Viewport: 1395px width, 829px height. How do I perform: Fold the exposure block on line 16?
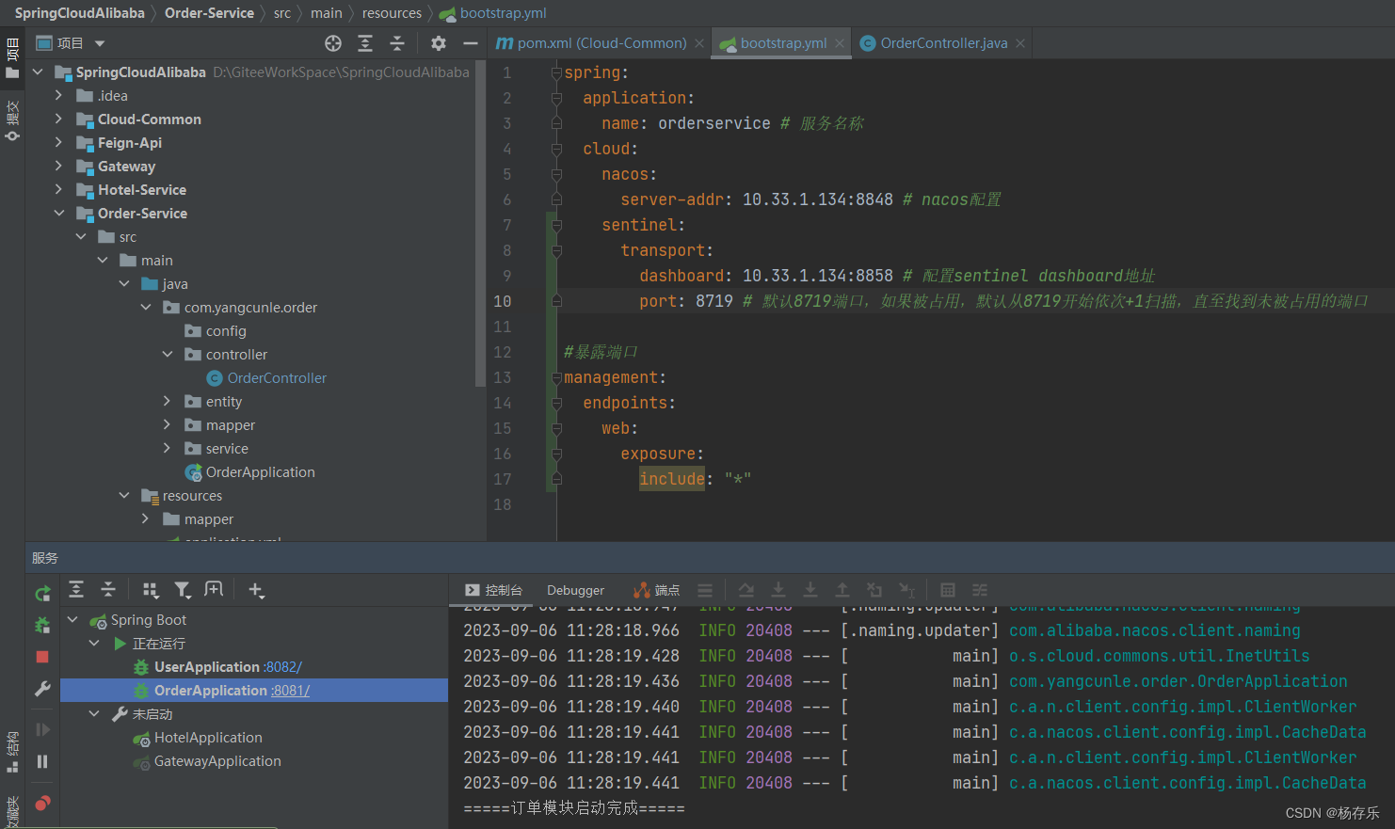click(556, 454)
